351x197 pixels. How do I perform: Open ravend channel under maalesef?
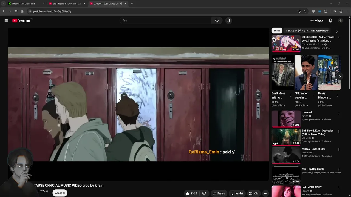pos(305,116)
